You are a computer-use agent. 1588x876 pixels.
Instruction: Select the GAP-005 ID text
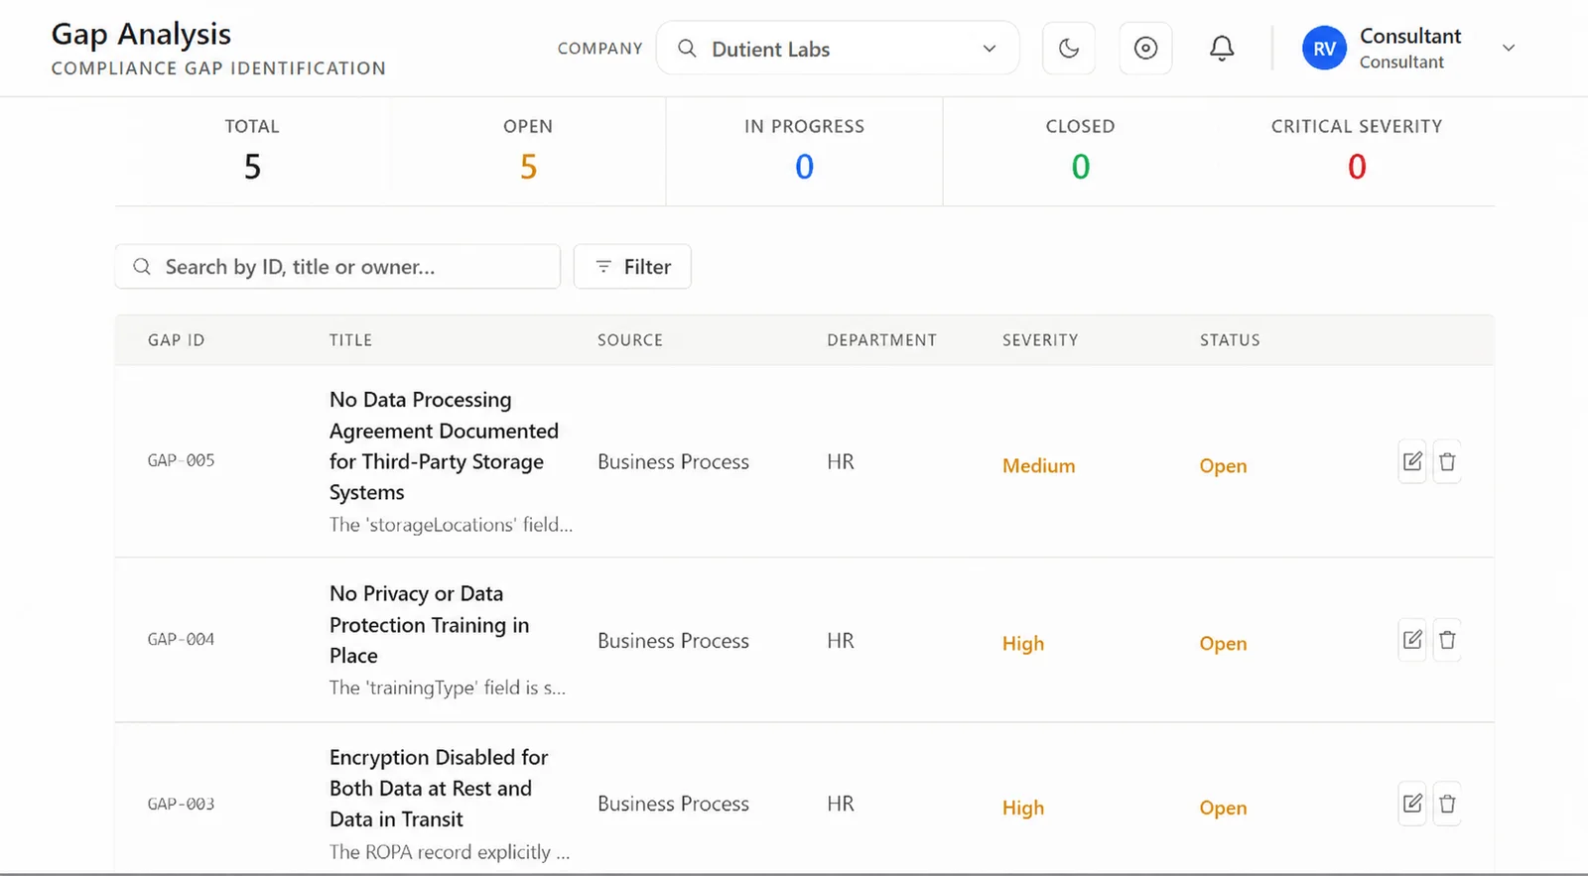(x=181, y=460)
